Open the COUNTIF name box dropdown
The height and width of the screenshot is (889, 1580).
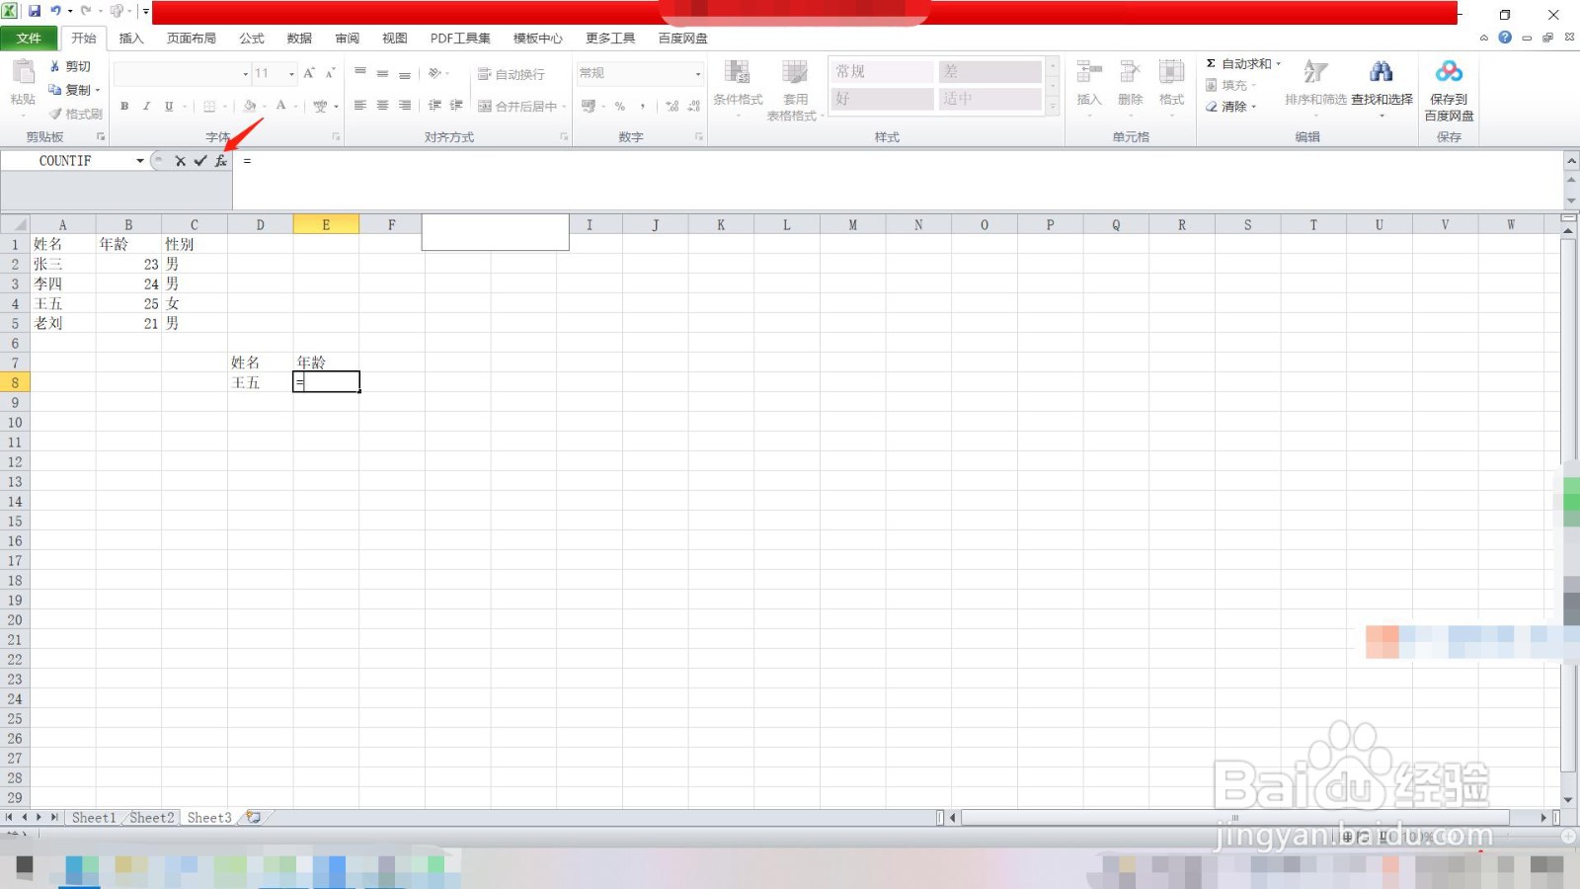[x=140, y=160]
